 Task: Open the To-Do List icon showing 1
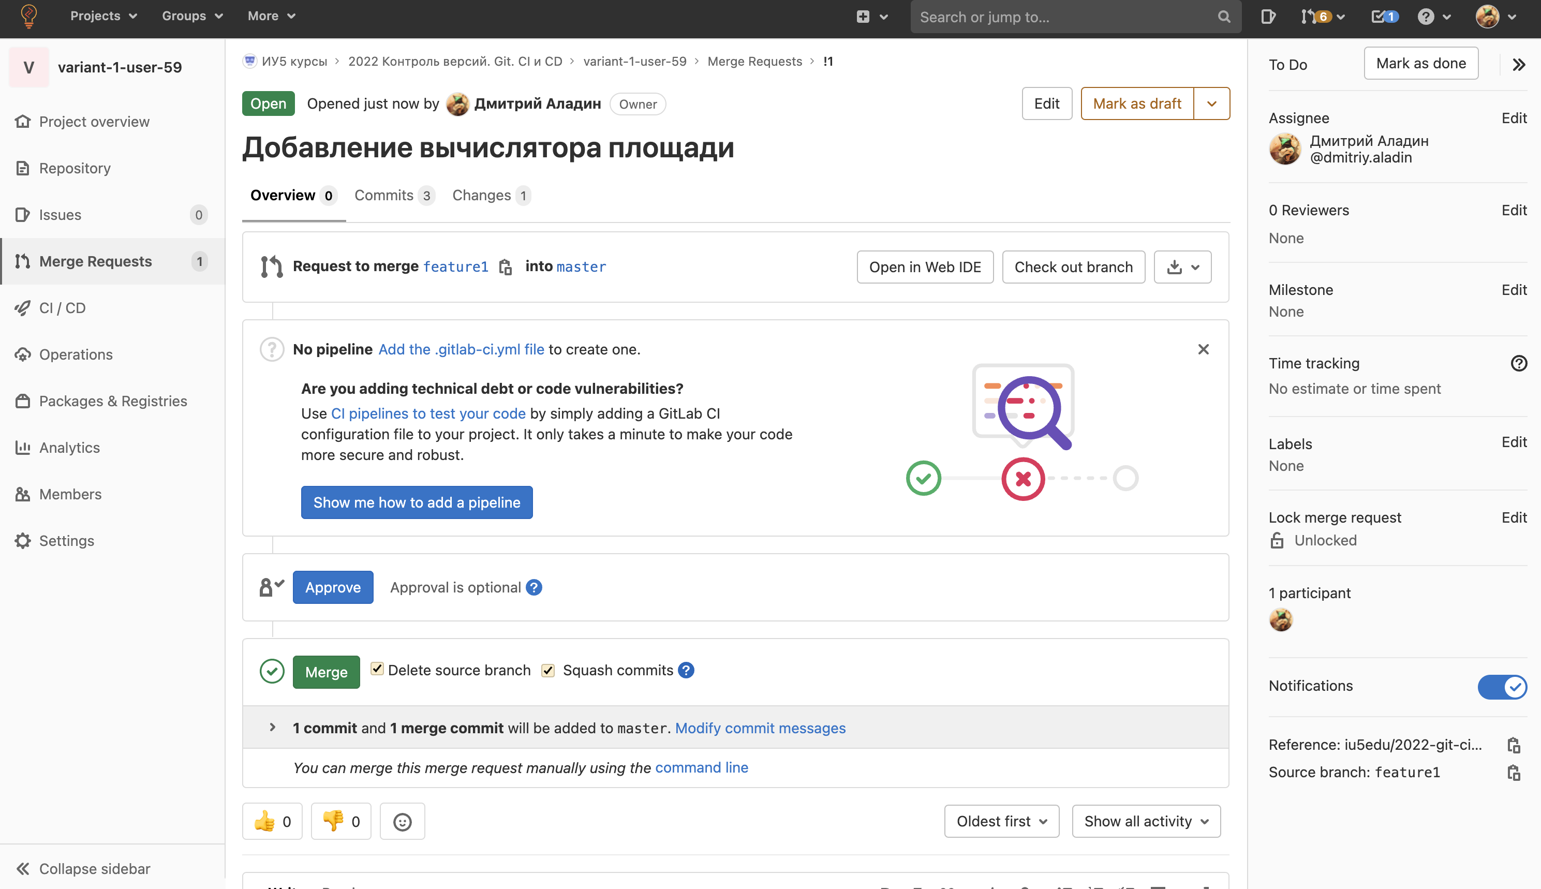[x=1382, y=17]
